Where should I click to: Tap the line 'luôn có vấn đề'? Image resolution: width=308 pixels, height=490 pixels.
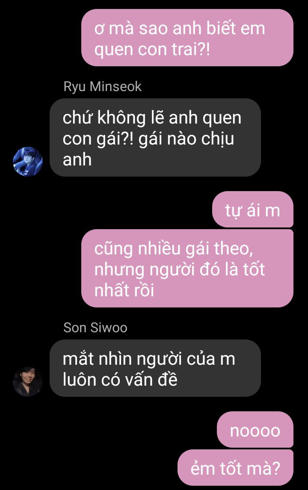tap(120, 380)
